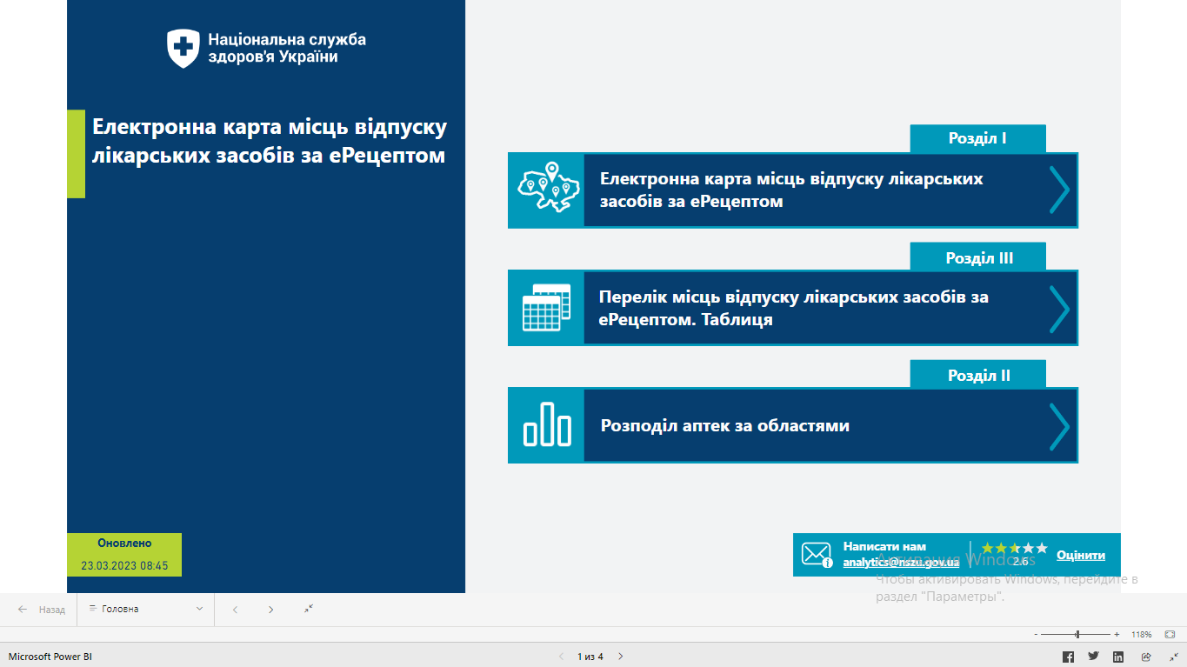1187x667 pixels.
Task: Click the chevron arrow on Розділ I card
Action: pos(1058,190)
